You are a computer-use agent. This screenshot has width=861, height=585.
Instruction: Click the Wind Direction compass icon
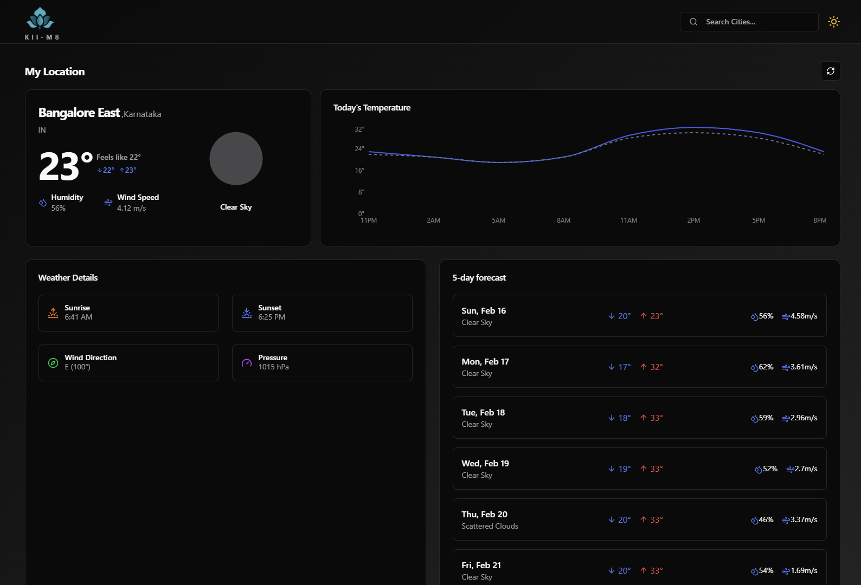pos(53,363)
